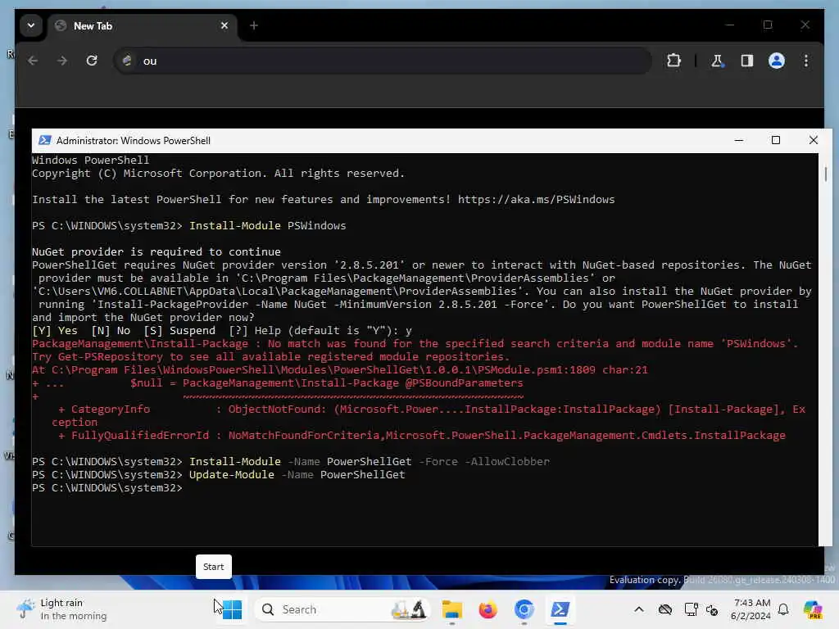839x629 pixels.
Task: Go back in Chrome
Action: [33, 61]
